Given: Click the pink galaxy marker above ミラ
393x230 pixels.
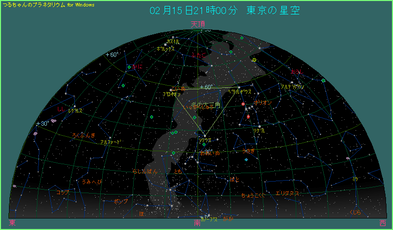Looking at the screenshot, I should point(348,159).
